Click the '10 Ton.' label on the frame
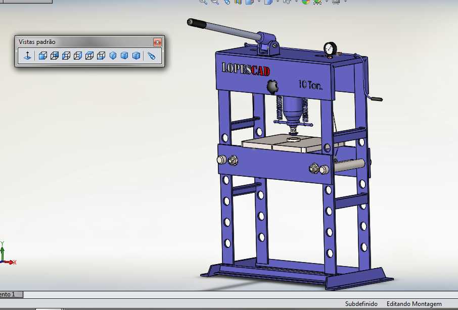The image size is (458, 310). [310, 85]
